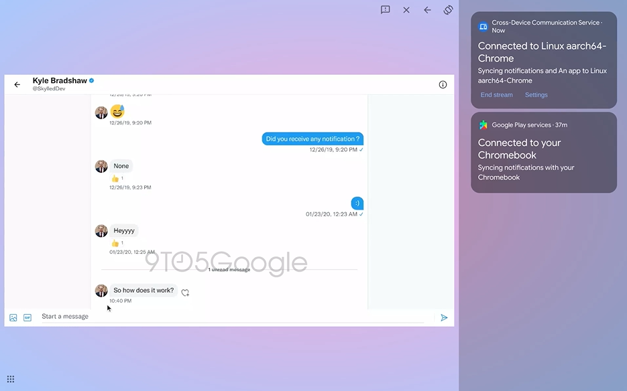Click Cross-Device Communication Service icon
Viewport: 627px width, 391px height.
click(483, 27)
